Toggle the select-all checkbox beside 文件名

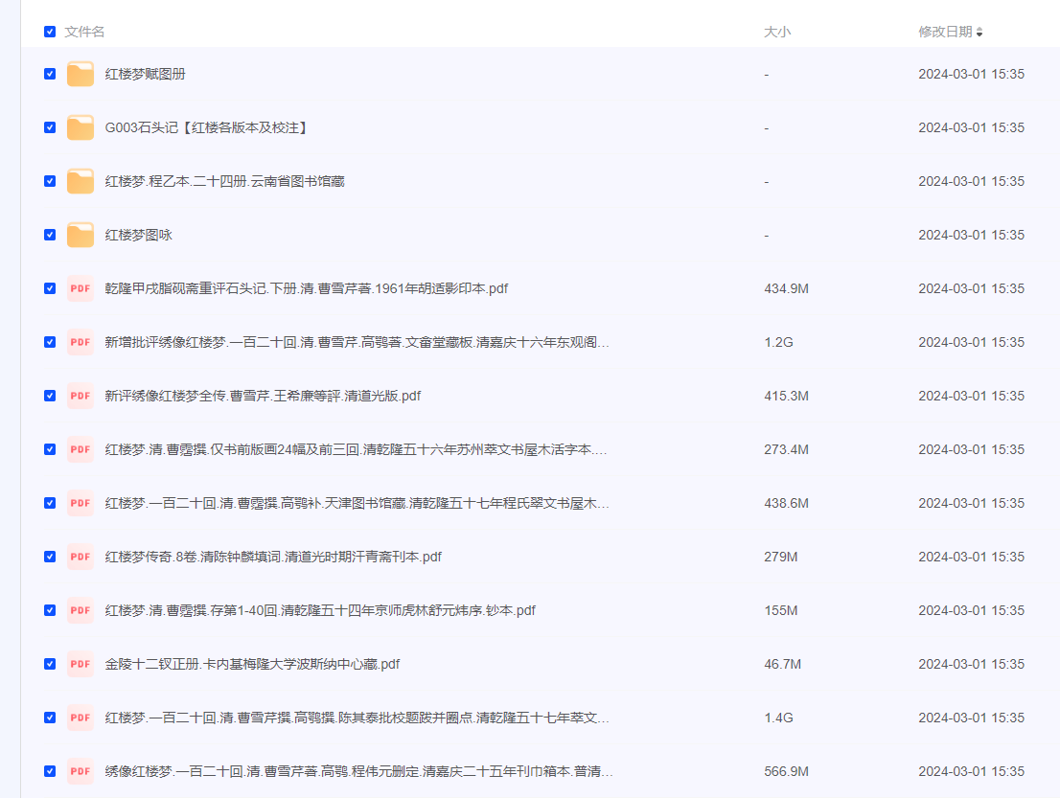[50, 32]
